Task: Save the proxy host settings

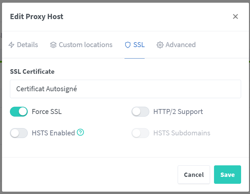Action: pyautogui.click(x=228, y=175)
